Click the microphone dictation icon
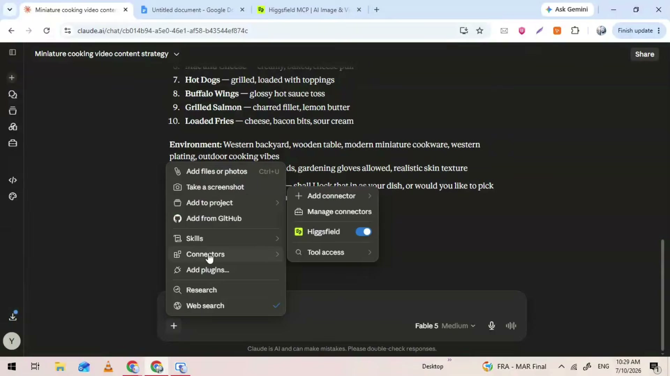 491,326
